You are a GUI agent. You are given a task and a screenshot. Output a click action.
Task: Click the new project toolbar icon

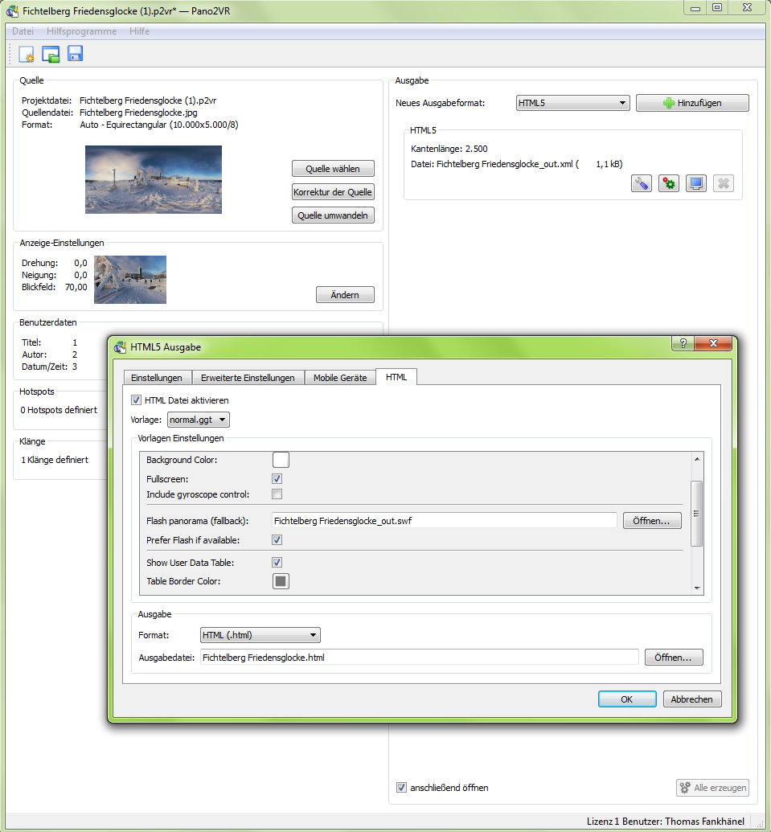pos(27,54)
